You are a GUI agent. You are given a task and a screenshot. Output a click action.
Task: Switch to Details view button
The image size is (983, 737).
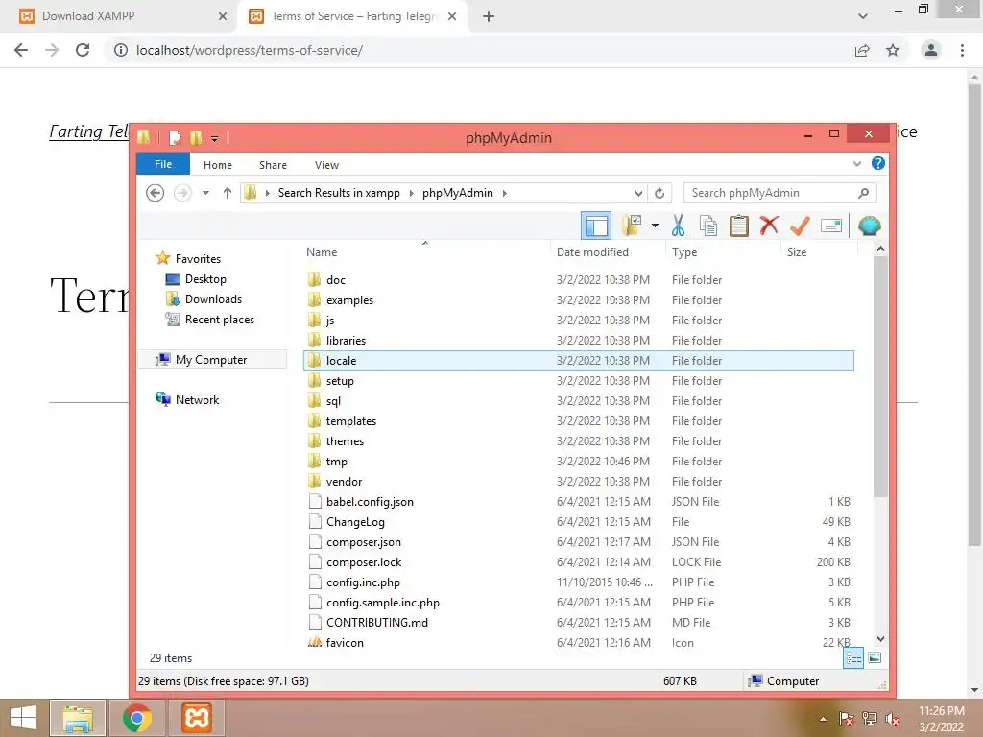click(853, 658)
